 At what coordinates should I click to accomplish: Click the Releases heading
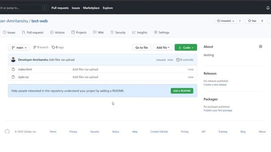pyautogui.click(x=210, y=73)
